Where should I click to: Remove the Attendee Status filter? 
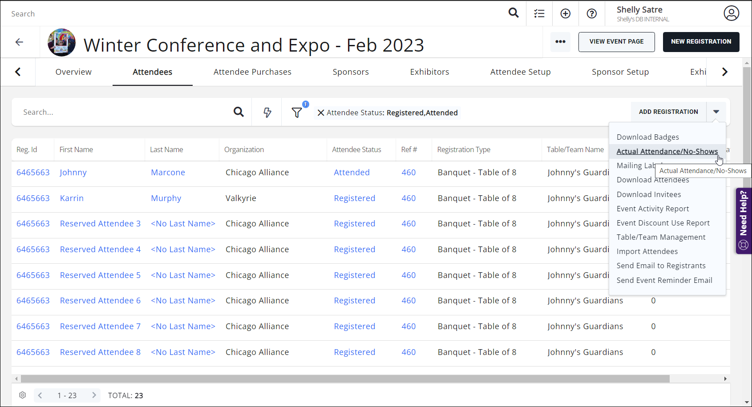(x=321, y=113)
